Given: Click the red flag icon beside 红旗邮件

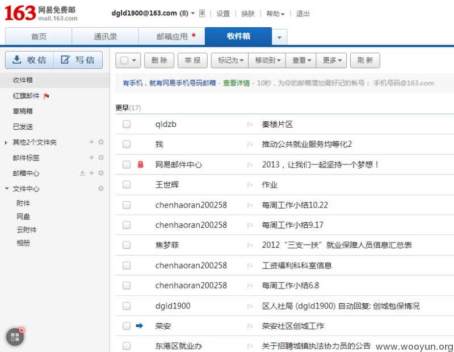Looking at the screenshot, I should point(46,96).
